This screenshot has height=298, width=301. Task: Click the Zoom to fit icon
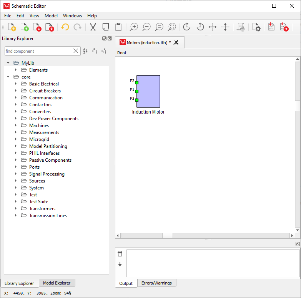[x=172, y=27]
